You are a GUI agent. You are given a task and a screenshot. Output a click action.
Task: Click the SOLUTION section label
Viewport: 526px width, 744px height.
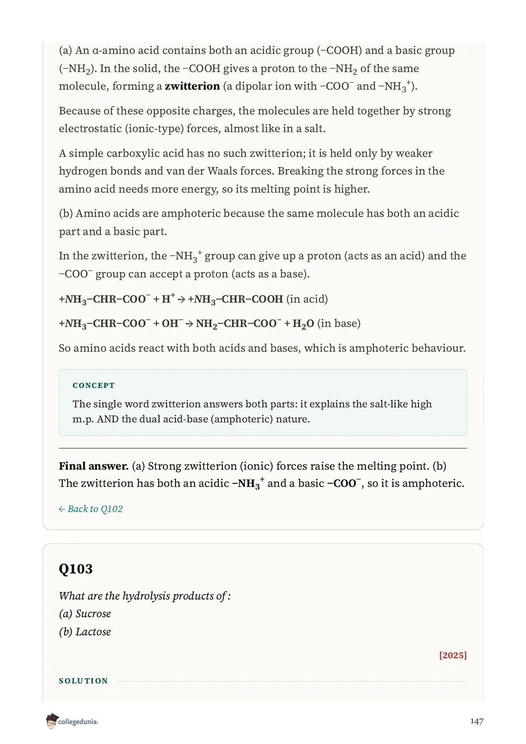pyautogui.click(x=84, y=681)
